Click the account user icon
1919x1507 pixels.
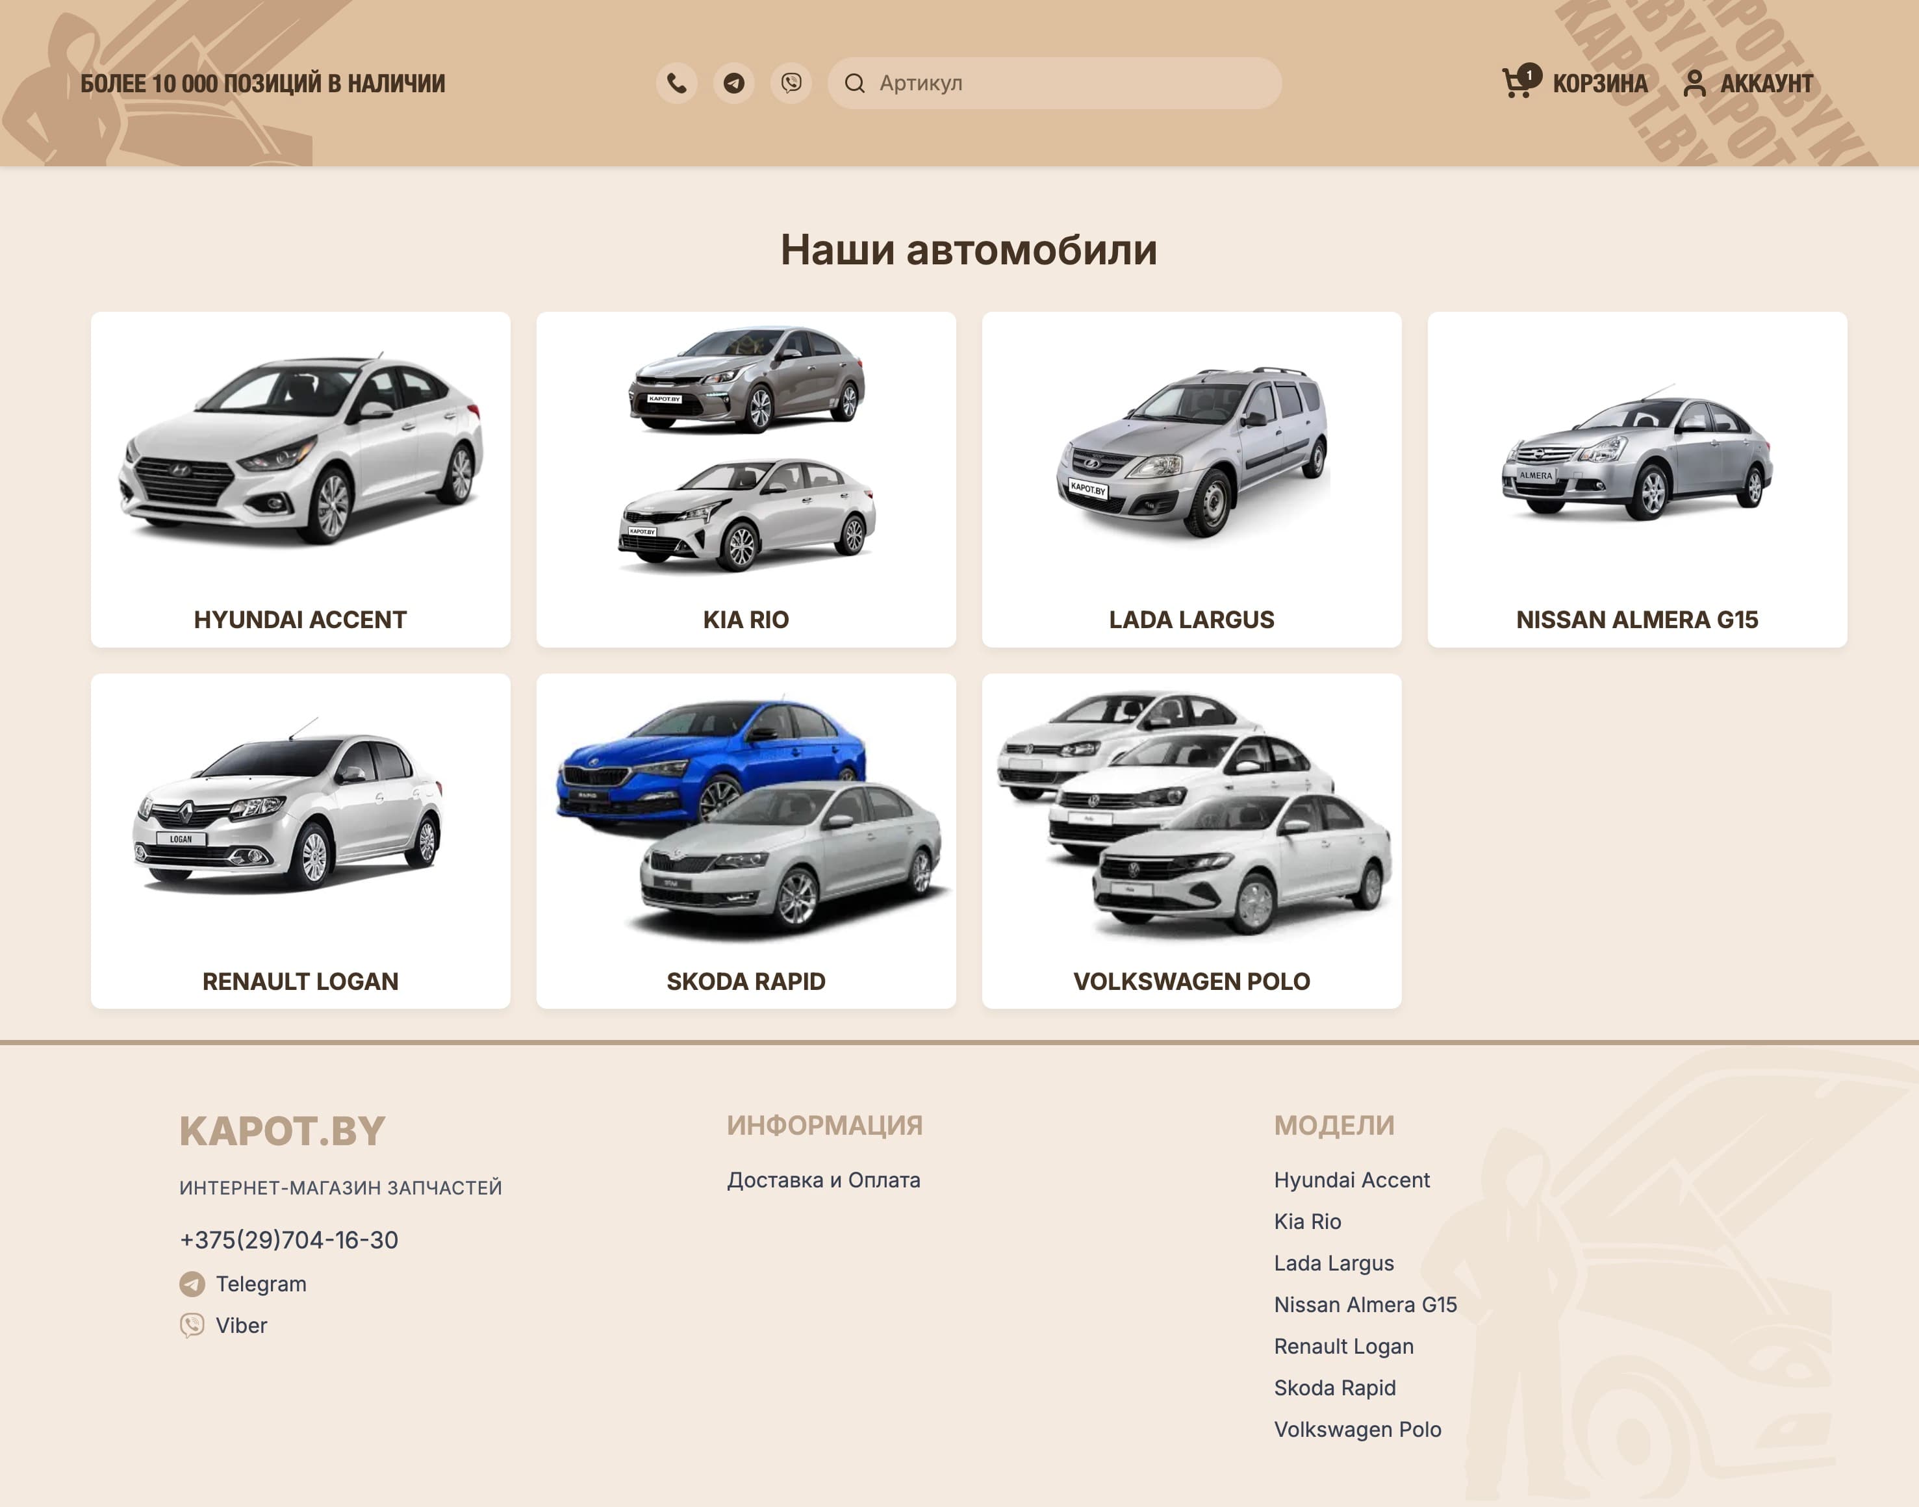(1694, 83)
